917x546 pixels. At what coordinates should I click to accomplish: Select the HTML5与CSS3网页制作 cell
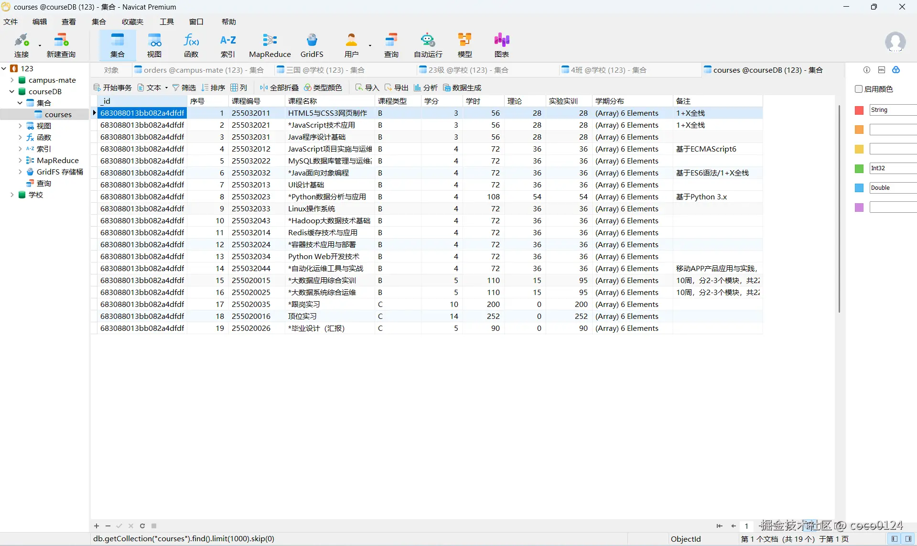click(330, 113)
